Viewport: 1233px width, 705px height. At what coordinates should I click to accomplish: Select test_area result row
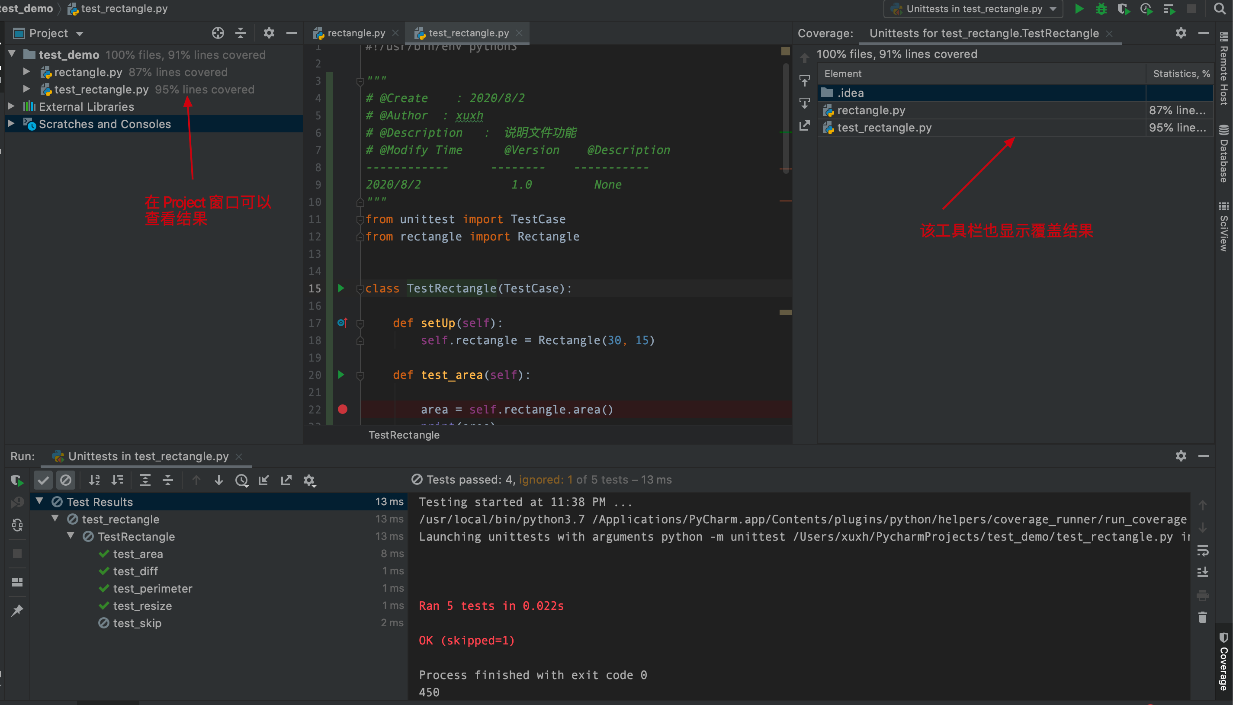tap(219, 554)
